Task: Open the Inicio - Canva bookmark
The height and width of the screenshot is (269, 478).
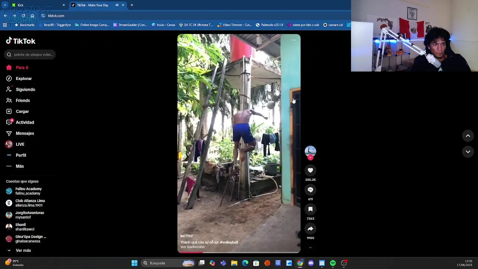Action: (163, 25)
